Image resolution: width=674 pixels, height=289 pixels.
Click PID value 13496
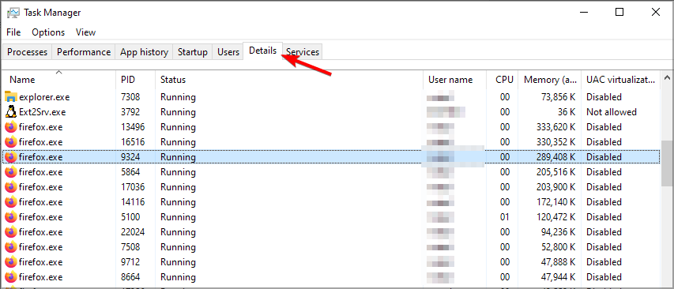tap(133, 127)
